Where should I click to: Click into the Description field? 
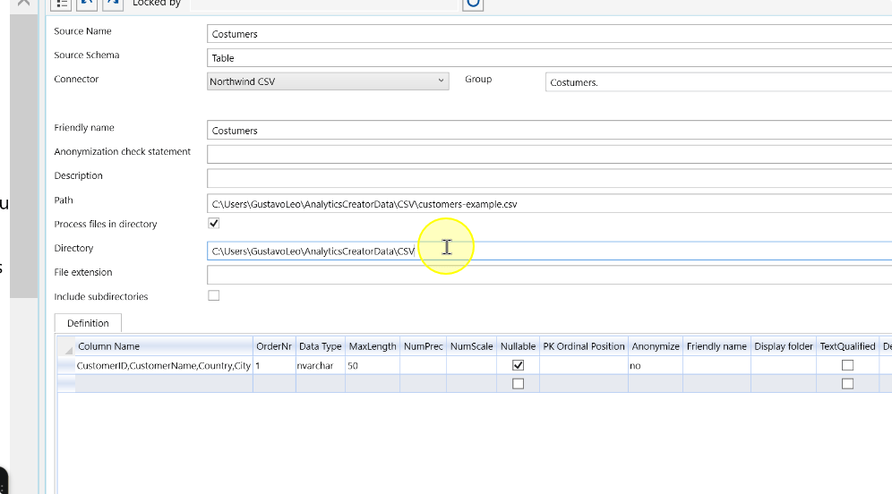click(550, 178)
